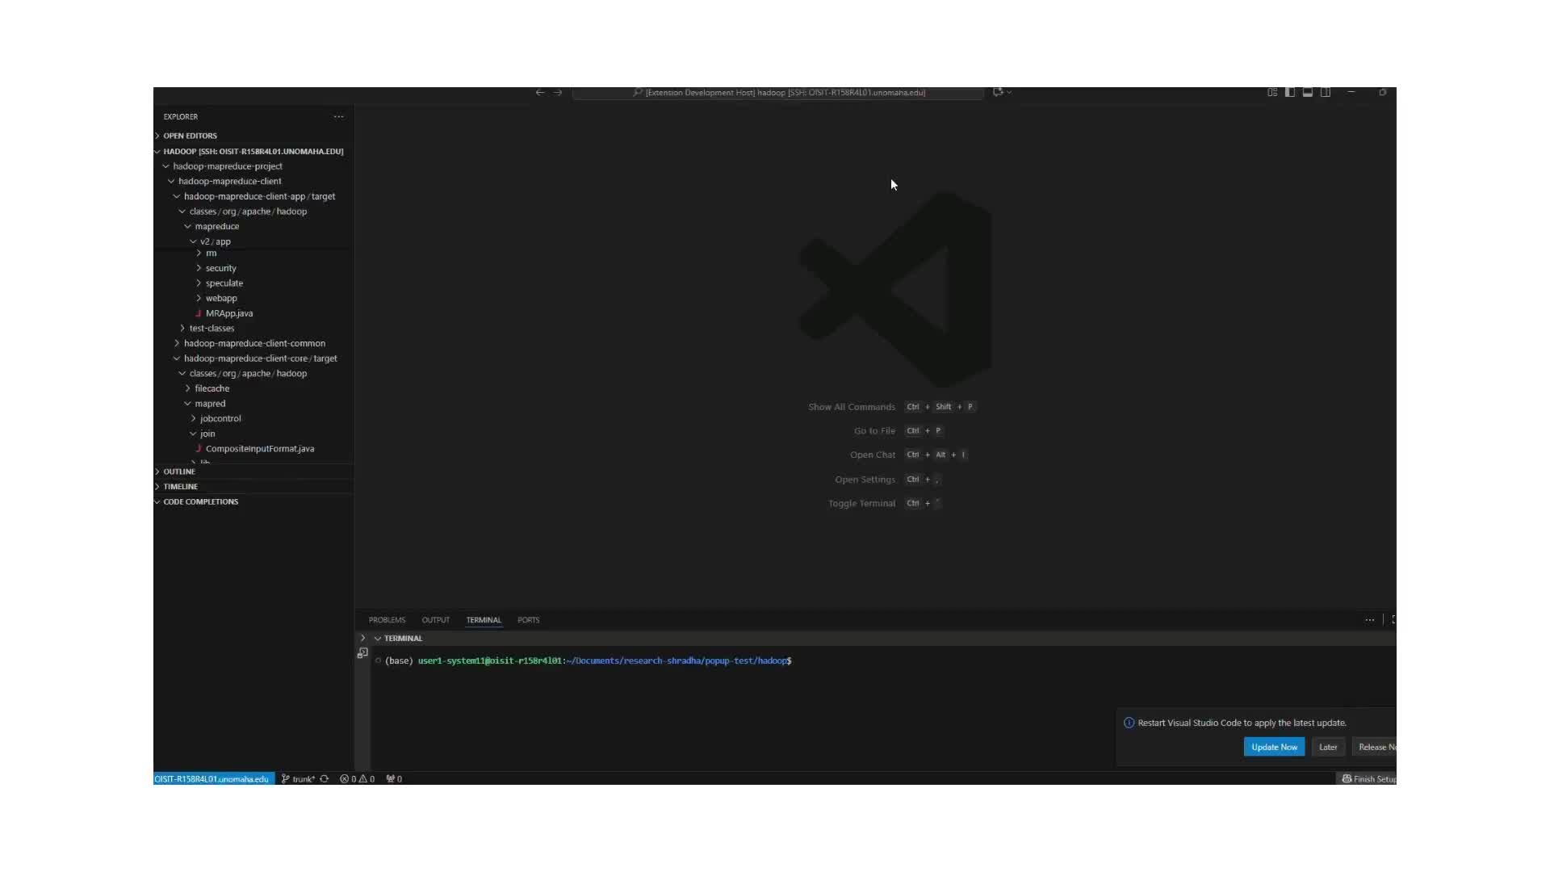This screenshot has height=872, width=1550.
Task: Open errors and warnings count in status bar
Action: coord(357,779)
